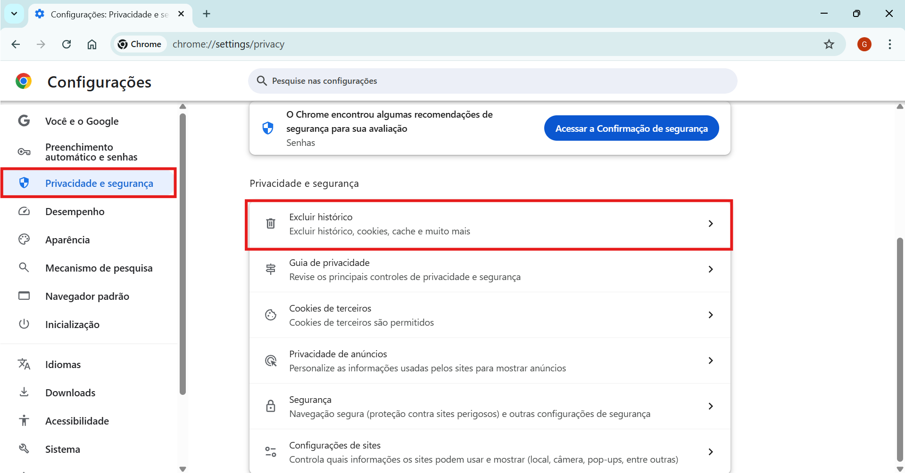Click the home icon in toolbar
The image size is (905, 473).
coord(92,44)
